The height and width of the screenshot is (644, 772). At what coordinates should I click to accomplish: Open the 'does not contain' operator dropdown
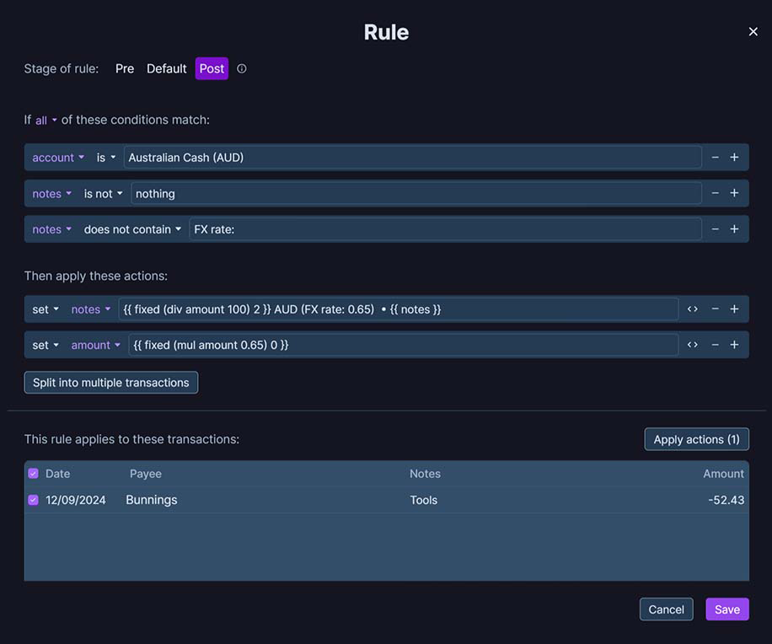point(132,229)
